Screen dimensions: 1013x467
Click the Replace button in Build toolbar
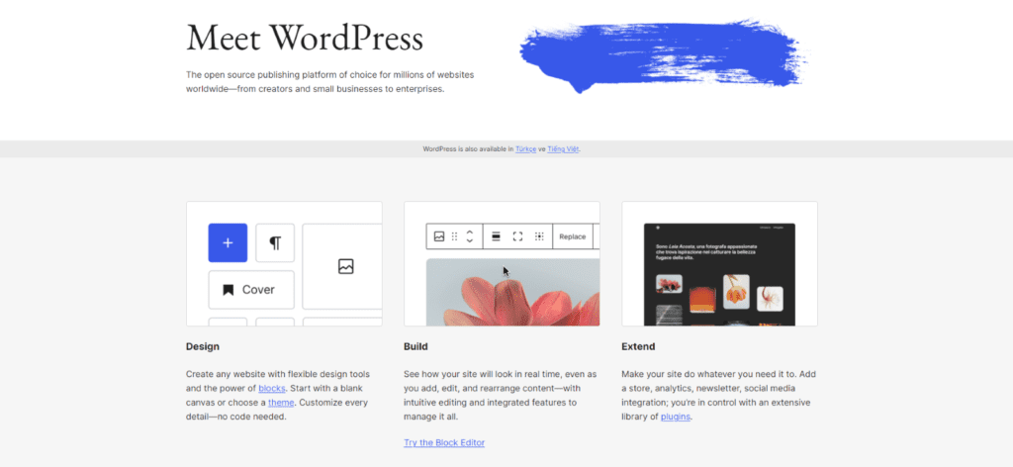[573, 236]
